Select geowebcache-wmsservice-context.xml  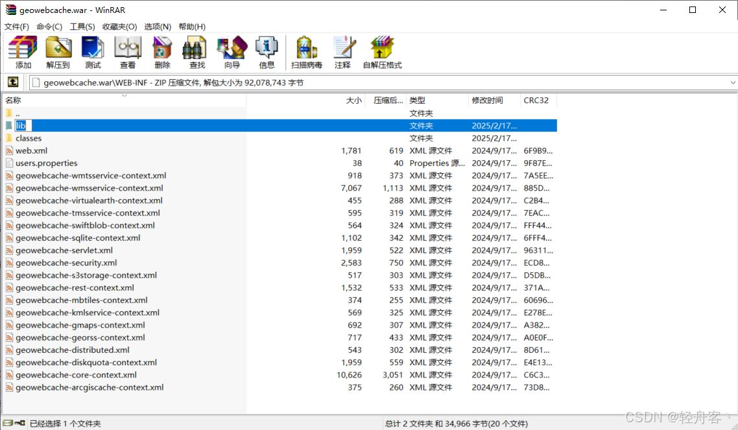(x=89, y=187)
